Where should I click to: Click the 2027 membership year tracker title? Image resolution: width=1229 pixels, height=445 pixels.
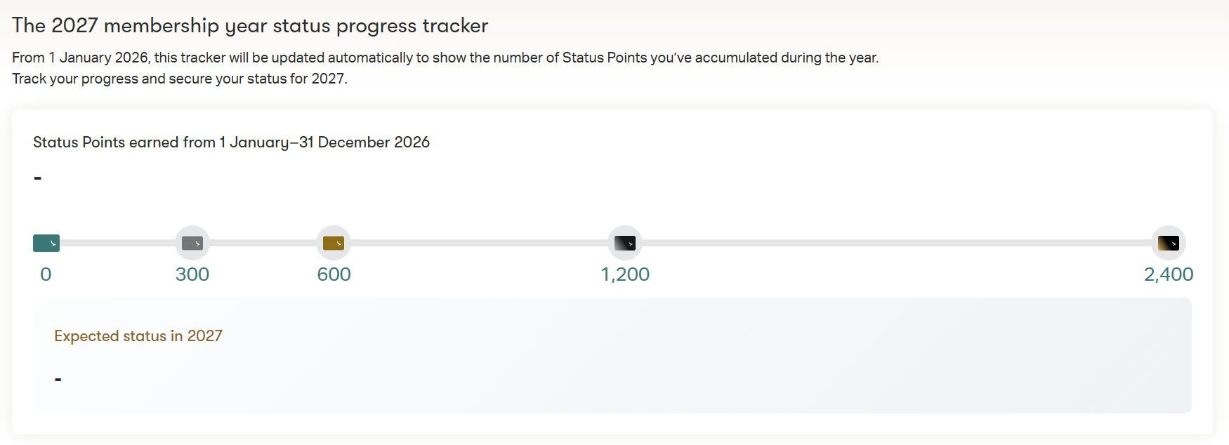point(250,25)
